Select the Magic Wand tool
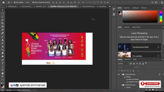The image size is (164, 92). [3, 20]
